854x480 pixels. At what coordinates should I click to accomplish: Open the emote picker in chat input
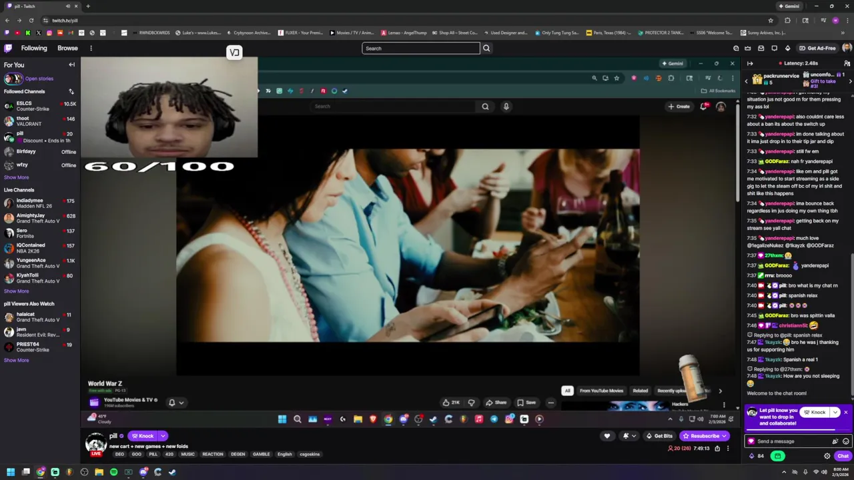pos(845,441)
